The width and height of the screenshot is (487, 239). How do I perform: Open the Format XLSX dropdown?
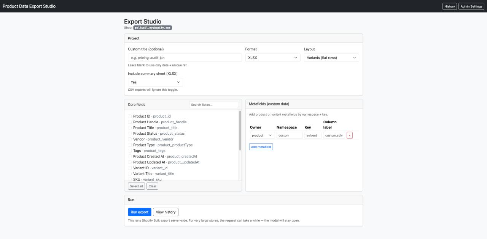pos(273,58)
